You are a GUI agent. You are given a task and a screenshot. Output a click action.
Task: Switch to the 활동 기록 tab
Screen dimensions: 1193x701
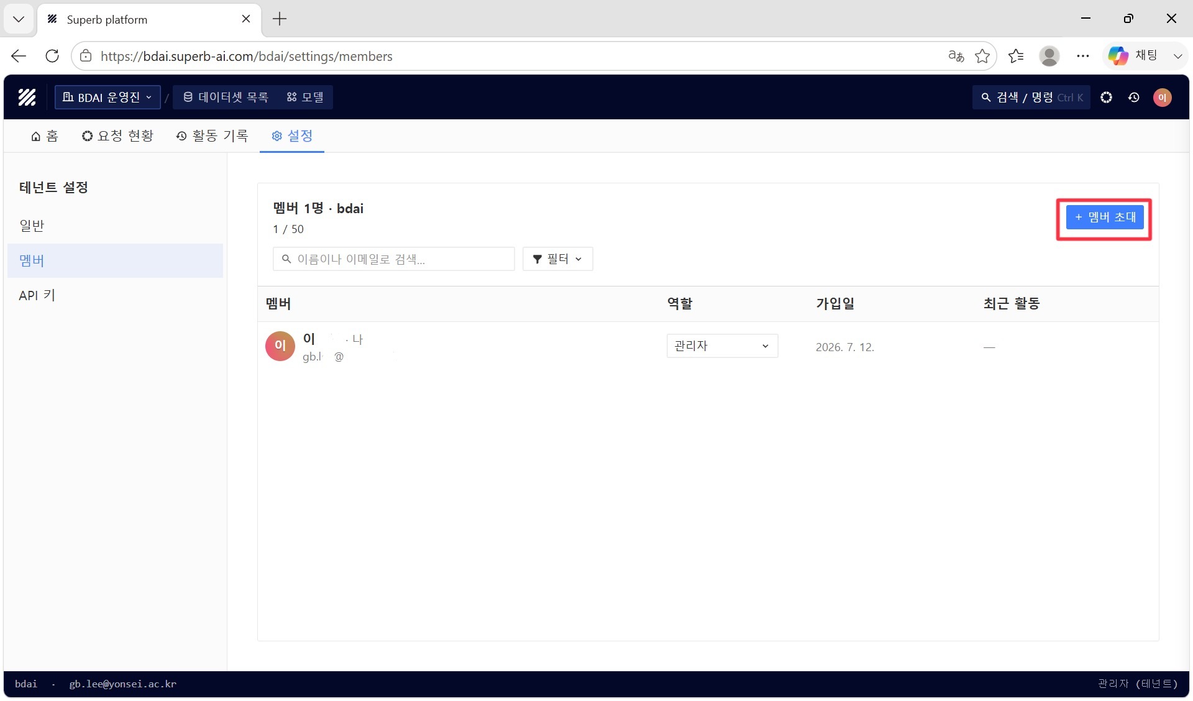(x=212, y=136)
